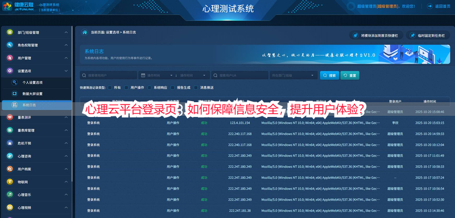Viewport: 455px width, 218px height.
Task: Click the 登录用户 column header
Action: click(x=395, y=101)
